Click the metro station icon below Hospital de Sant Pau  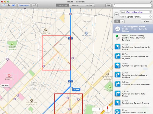click(x=18, y=95)
